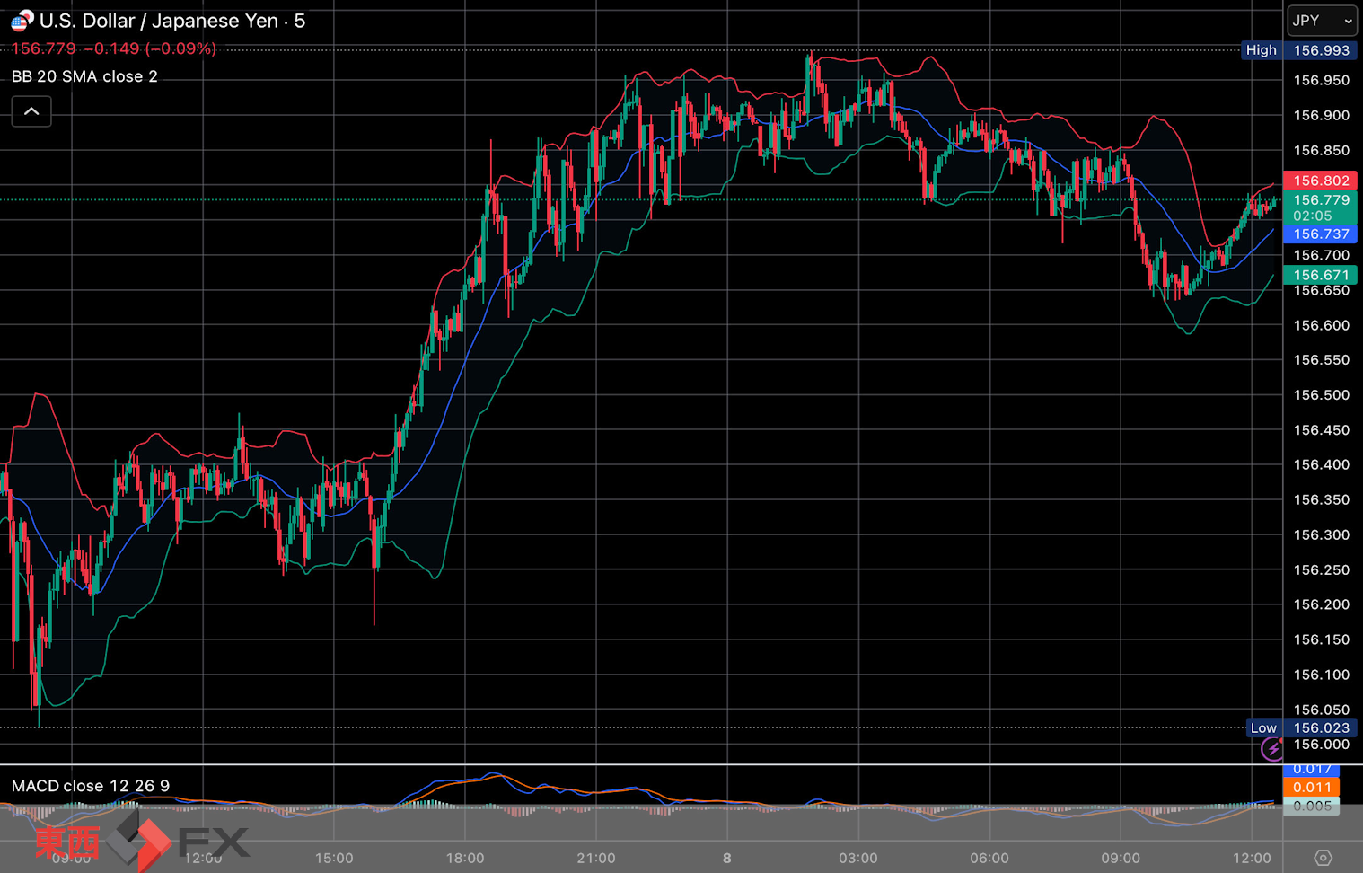
Task: Click the 156.550 price scale label
Action: tap(1321, 360)
